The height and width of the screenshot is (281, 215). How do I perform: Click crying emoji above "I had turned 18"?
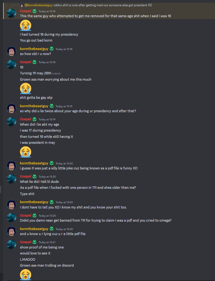click(26, 25)
